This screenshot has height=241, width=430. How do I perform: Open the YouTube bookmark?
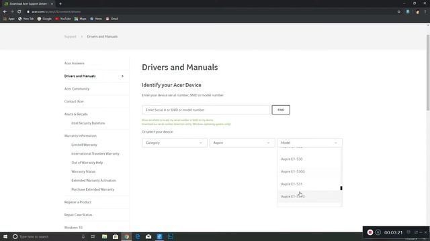point(62,19)
